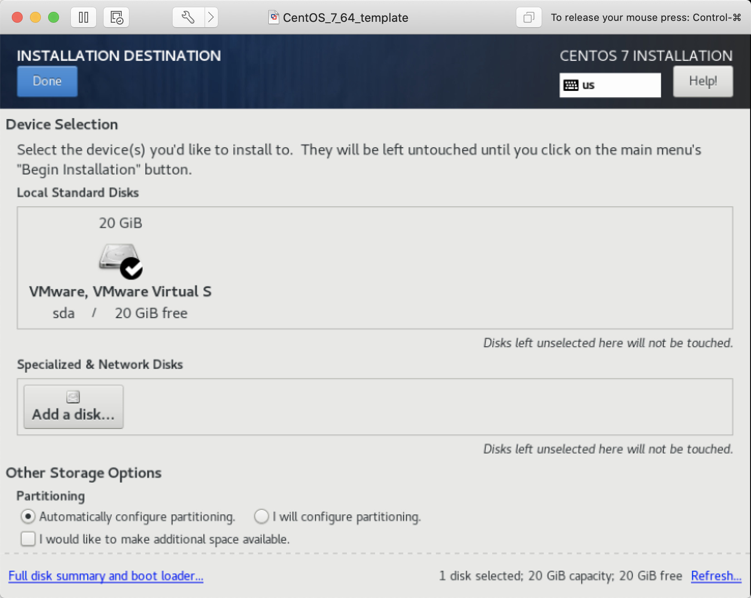
Task: Click the us keyboard layout field
Action: point(610,85)
